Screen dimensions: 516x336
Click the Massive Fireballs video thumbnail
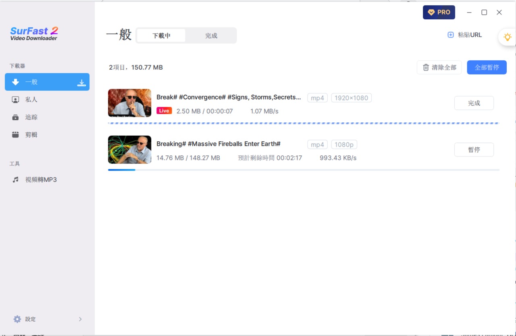(129, 150)
